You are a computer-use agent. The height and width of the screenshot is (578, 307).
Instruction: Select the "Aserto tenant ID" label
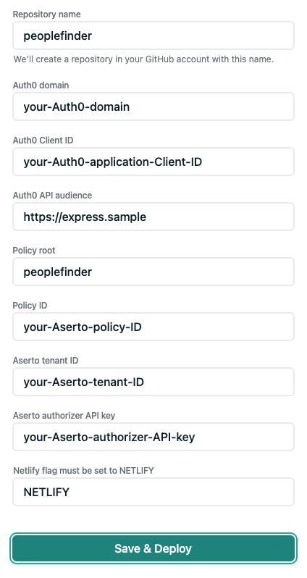(x=46, y=361)
